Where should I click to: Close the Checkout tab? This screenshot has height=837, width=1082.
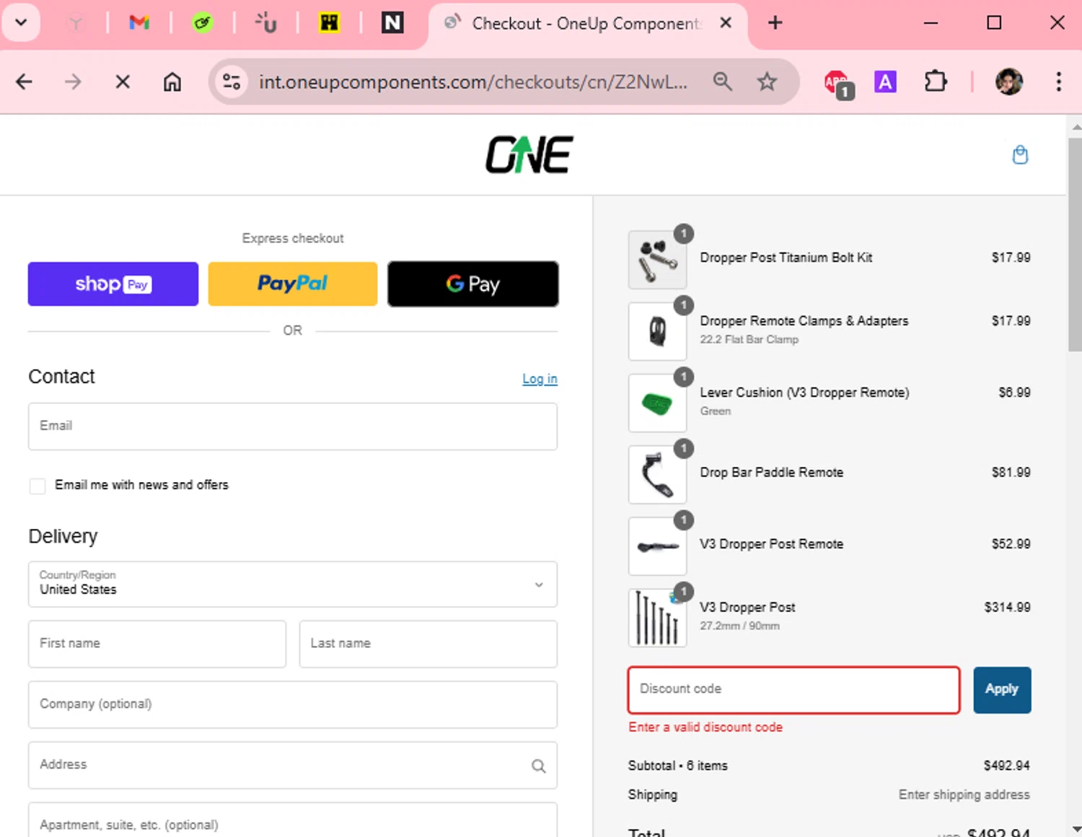726,23
